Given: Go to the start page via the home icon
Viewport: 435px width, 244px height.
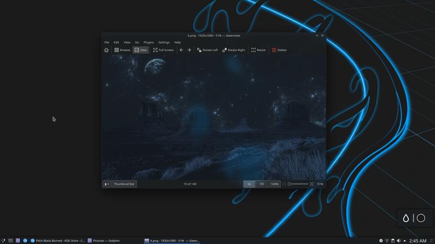Looking at the screenshot, I should (x=107, y=50).
